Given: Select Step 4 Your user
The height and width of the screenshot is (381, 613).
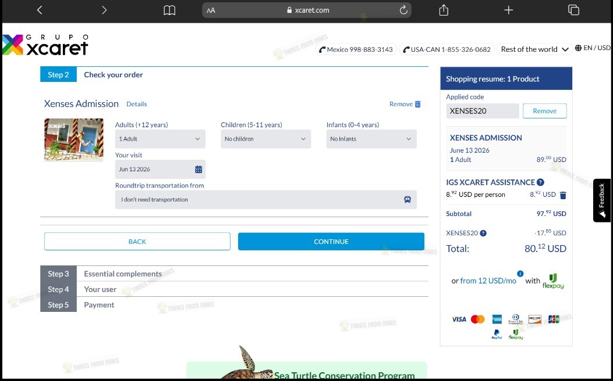Looking at the screenshot, I should pyautogui.click(x=234, y=289).
